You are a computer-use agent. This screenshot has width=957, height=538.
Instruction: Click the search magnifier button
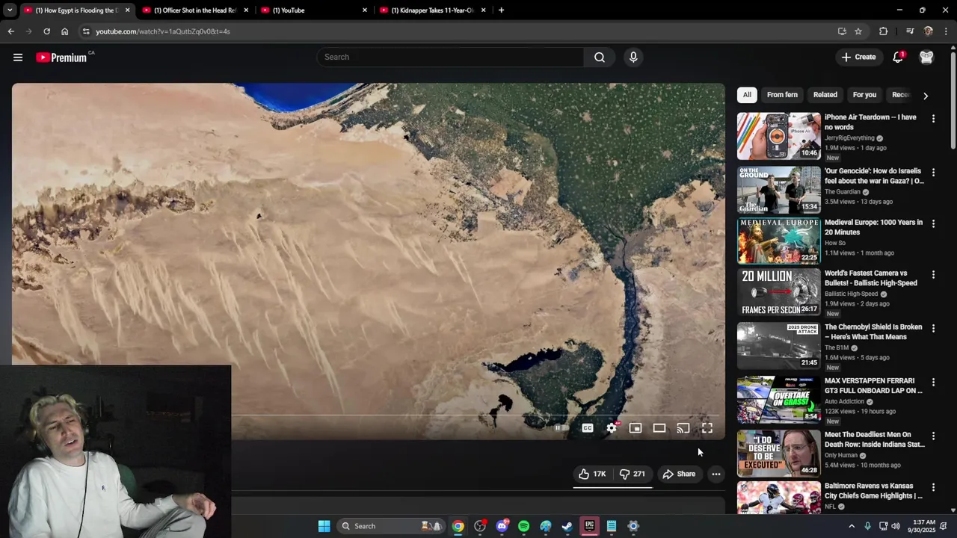[600, 57]
